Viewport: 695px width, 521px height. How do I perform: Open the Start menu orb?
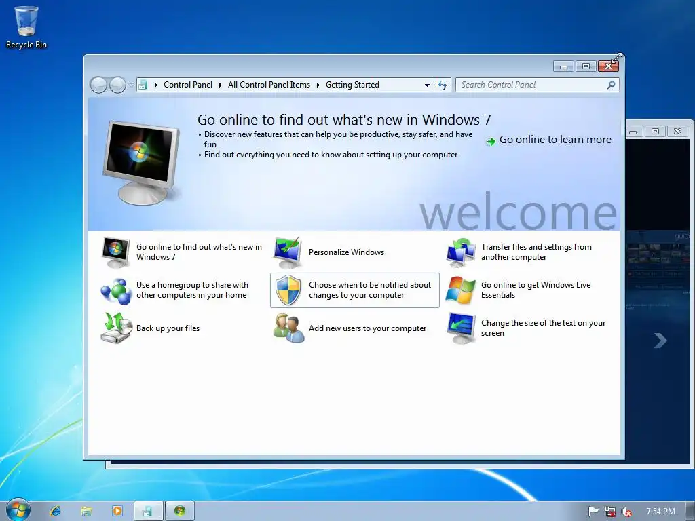(x=18, y=510)
